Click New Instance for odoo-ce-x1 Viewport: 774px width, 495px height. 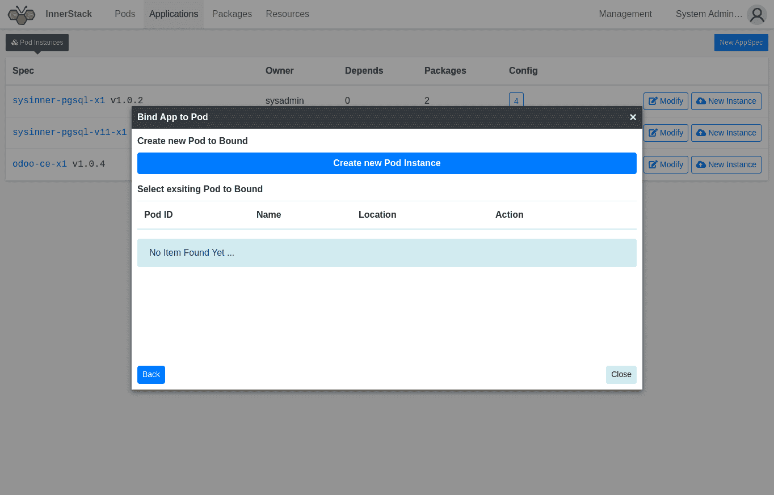click(726, 164)
